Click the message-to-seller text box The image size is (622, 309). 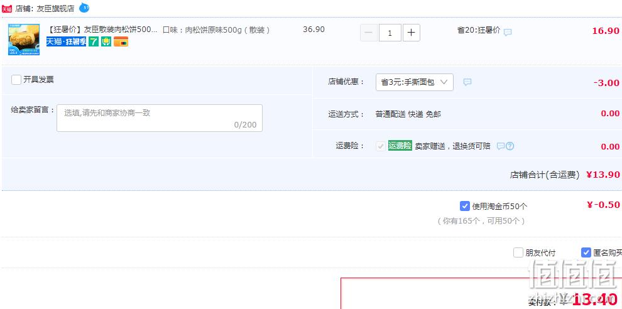click(x=160, y=118)
